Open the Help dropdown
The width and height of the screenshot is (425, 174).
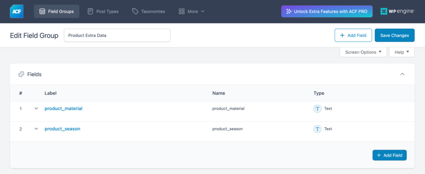(401, 52)
